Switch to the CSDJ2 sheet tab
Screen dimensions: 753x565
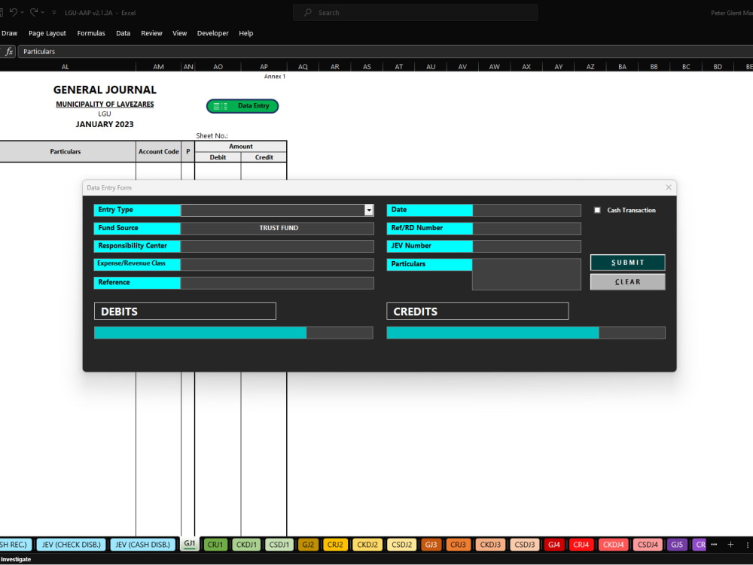401,545
